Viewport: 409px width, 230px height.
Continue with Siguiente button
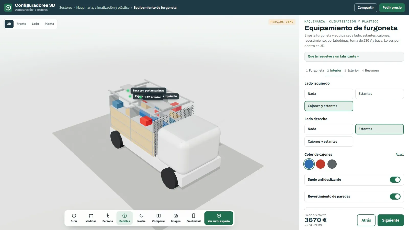(x=391, y=220)
